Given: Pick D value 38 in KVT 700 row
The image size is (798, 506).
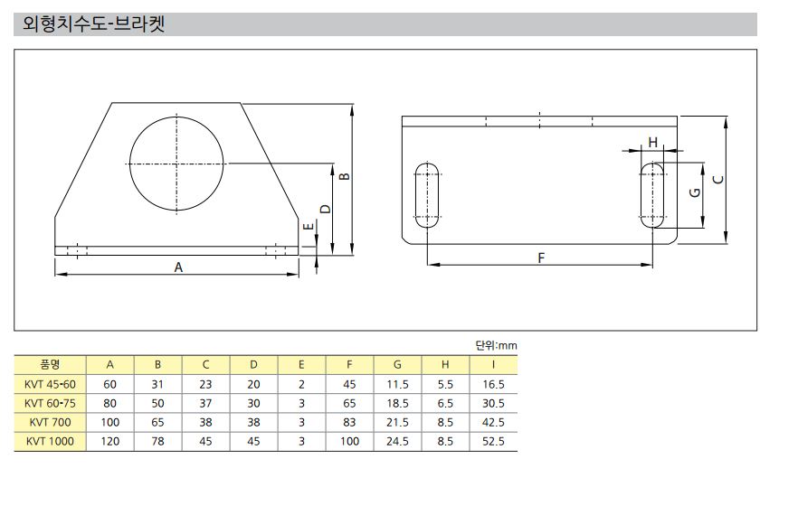Looking at the screenshot, I should pyautogui.click(x=253, y=422).
